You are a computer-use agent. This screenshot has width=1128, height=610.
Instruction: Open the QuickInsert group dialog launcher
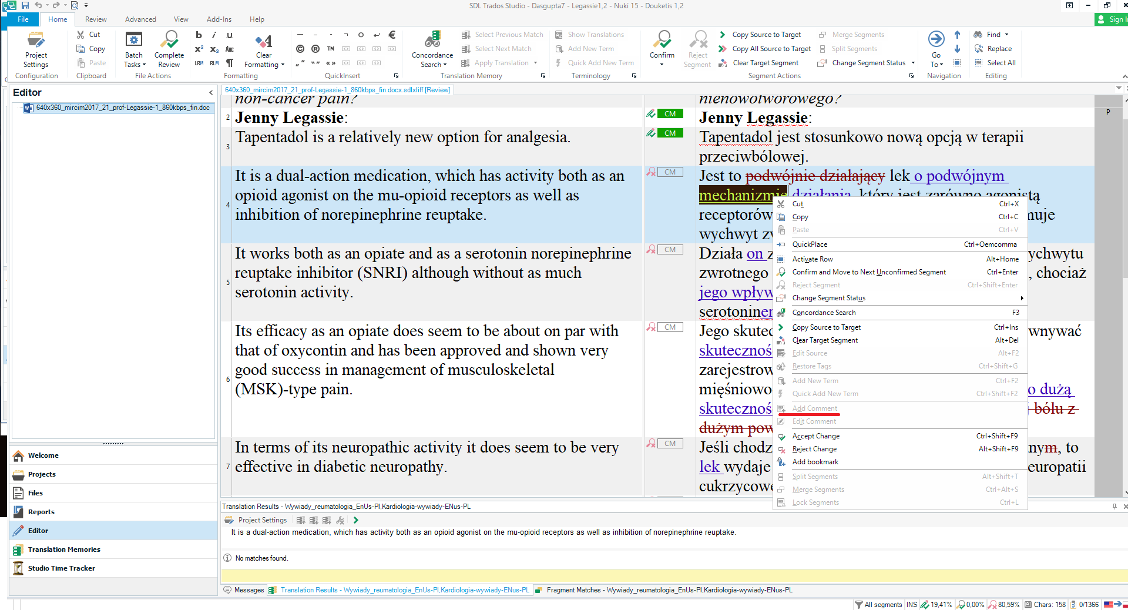coord(396,76)
